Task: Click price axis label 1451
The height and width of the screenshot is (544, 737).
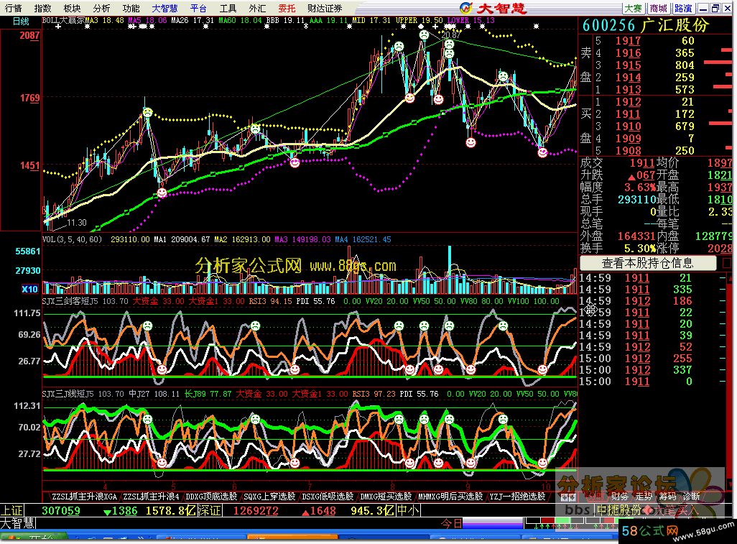Action: coord(29,165)
